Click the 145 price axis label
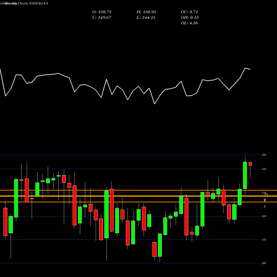The width and height of the screenshot is (277, 277). pos(264,169)
